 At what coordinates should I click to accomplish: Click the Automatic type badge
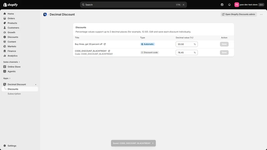(148, 44)
